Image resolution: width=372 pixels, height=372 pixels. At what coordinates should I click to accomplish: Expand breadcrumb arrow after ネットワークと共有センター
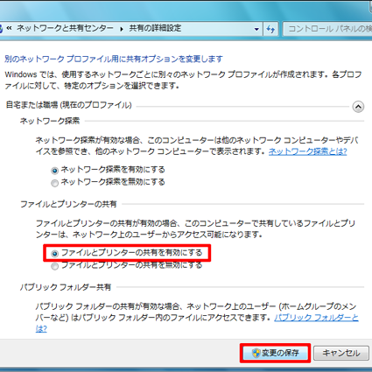tap(122, 29)
